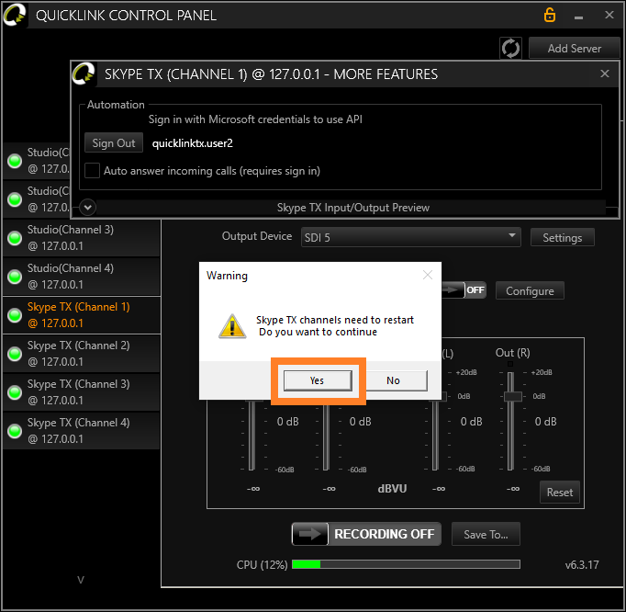Toggle the RECORDING OFF switch
626x612 pixels.
pyautogui.click(x=366, y=534)
